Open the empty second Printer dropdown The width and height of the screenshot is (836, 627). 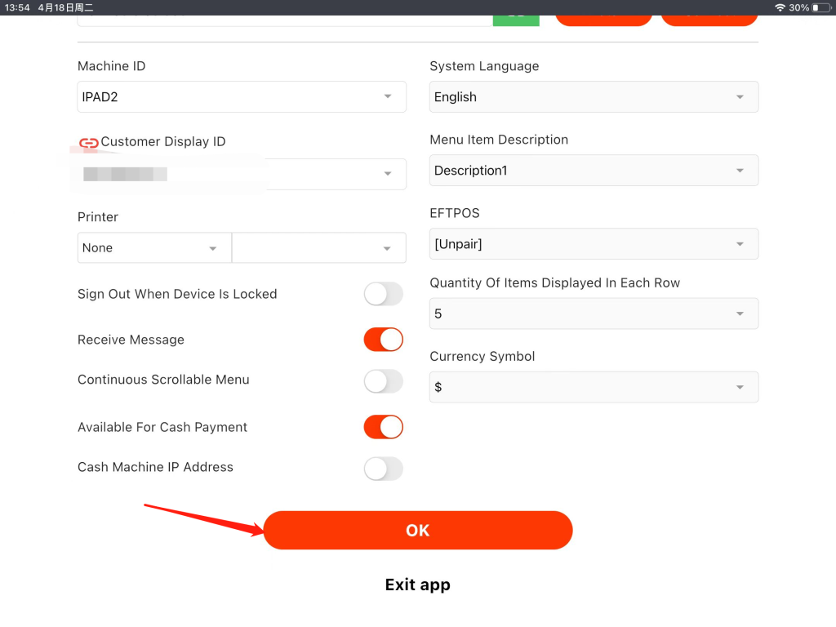click(319, 248)
